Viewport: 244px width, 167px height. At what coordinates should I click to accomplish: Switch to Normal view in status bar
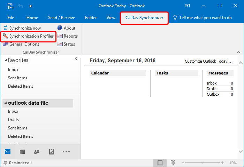pos(160,162)
